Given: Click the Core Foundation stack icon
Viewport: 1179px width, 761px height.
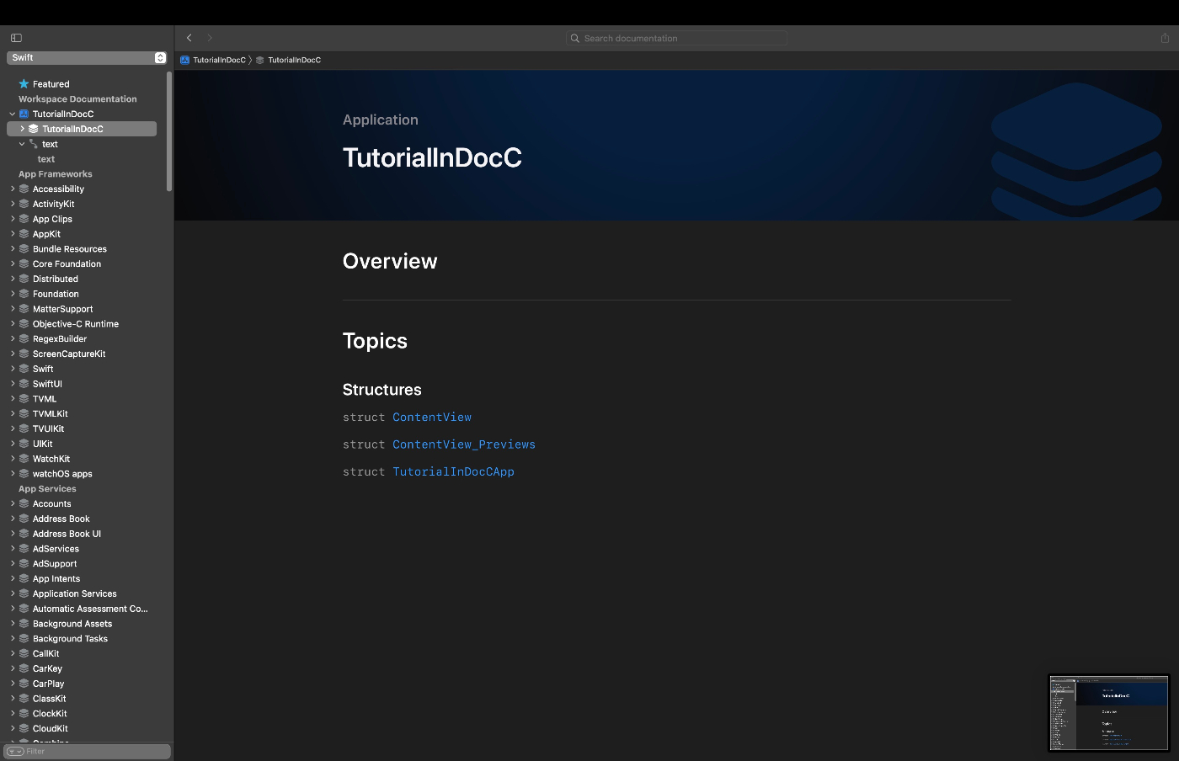Looking at the screenshot, I should 24,264.
